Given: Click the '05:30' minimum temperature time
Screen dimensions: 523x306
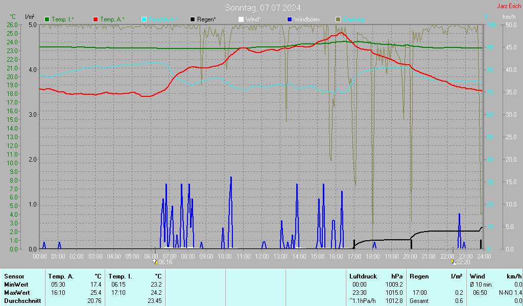Looking at the screenshot, I should coord(58,285).
